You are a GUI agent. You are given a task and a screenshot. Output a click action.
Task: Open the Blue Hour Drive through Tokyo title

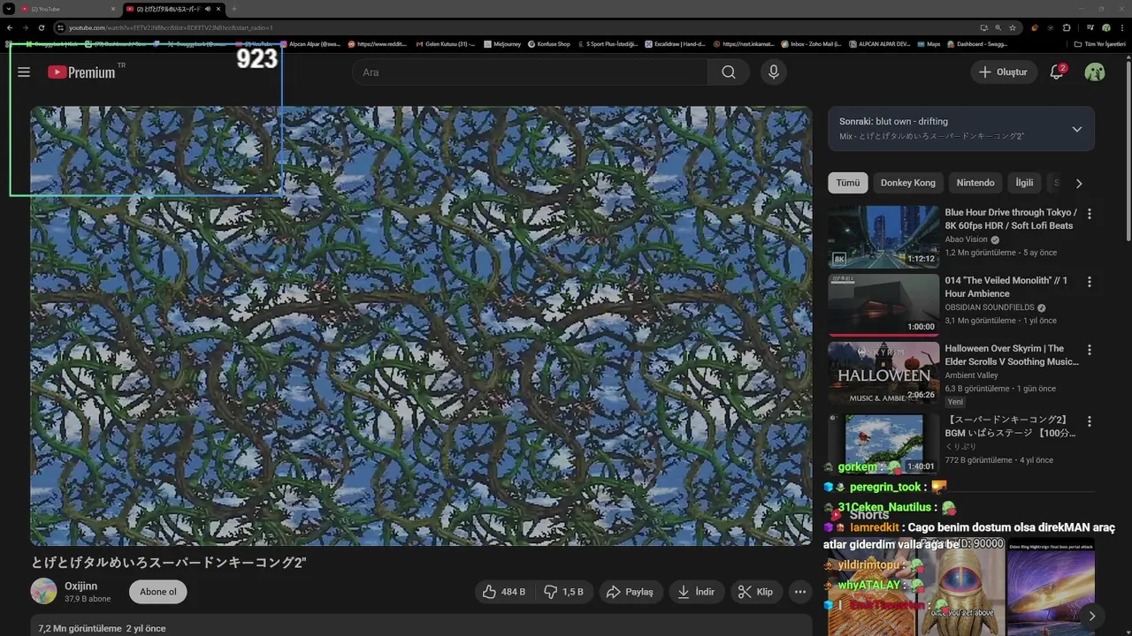(x=1011, y=219)
